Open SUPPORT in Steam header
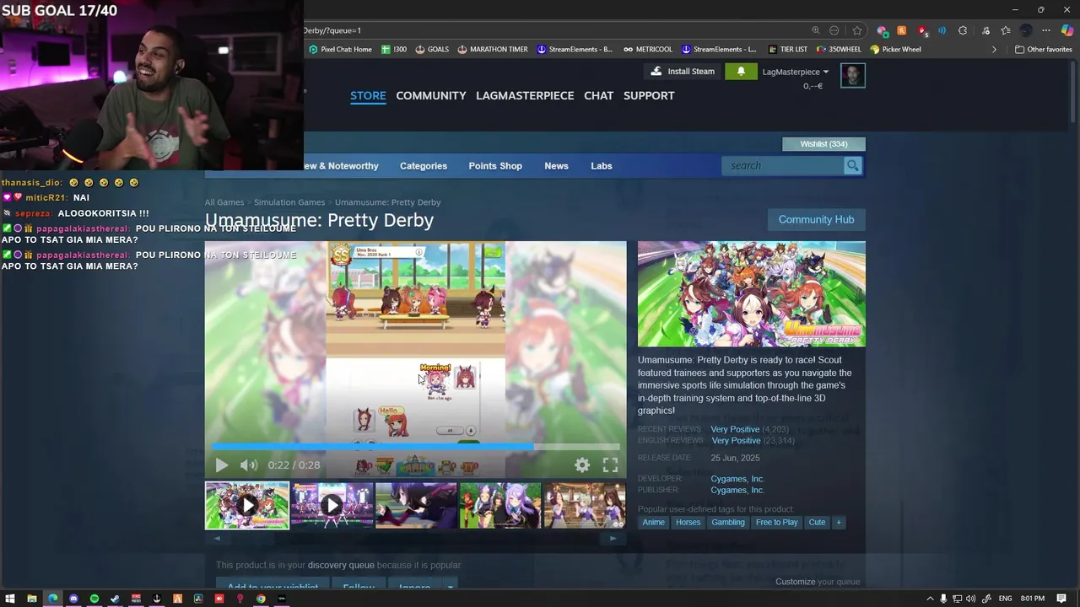This screenshot has width=1080, height=607. tap(649, 95)
